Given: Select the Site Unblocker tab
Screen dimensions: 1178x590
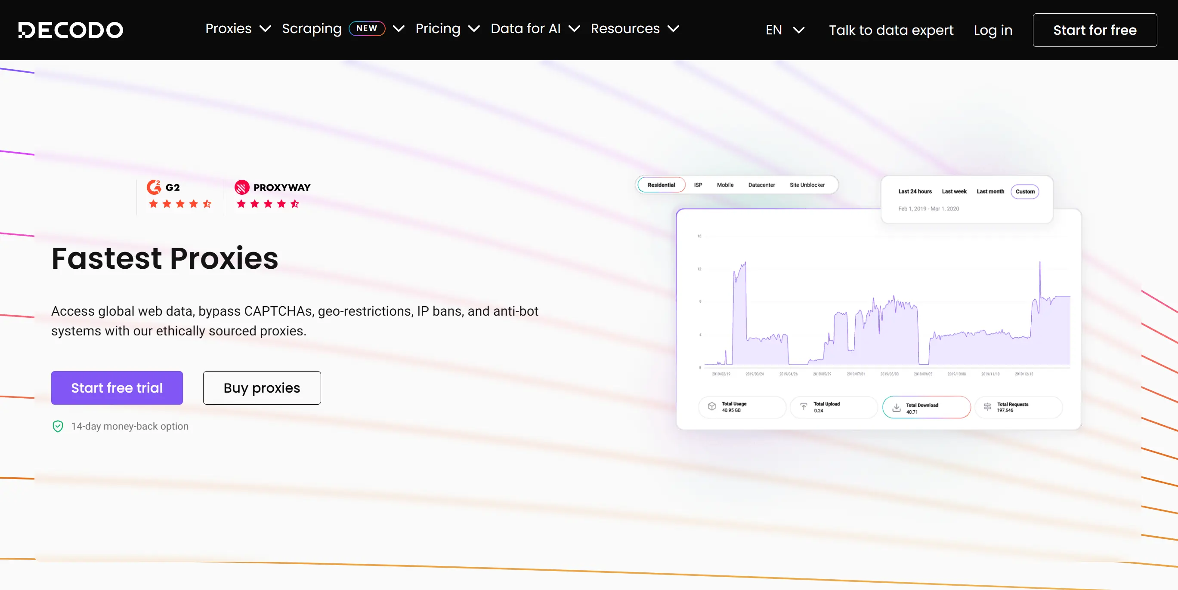Looking at the screenshot, I should [807, 185].
